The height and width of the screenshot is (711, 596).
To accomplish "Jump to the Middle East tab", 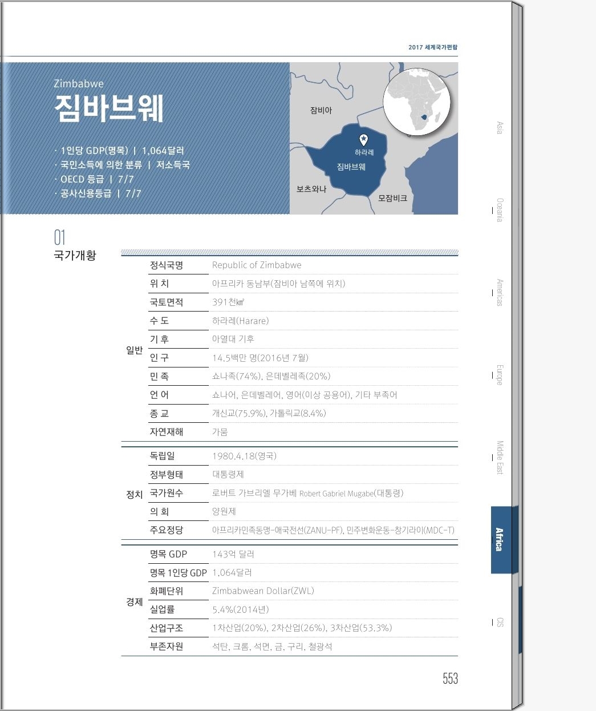I will tap(500, 457).
